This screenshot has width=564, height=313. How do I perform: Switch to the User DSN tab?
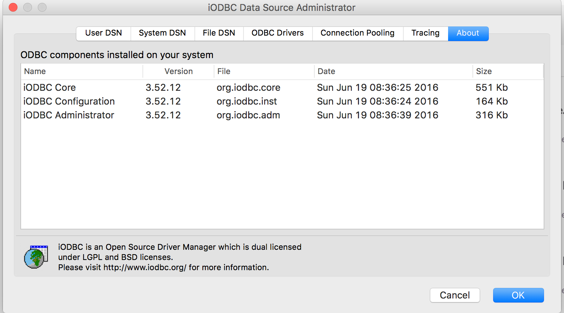click(x=104, y=33)
